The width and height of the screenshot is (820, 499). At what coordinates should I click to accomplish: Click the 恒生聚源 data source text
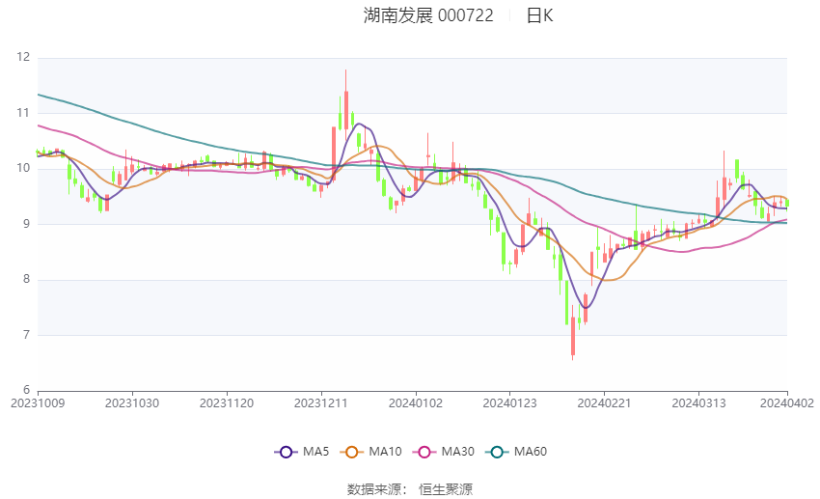[x=446, y=489]
